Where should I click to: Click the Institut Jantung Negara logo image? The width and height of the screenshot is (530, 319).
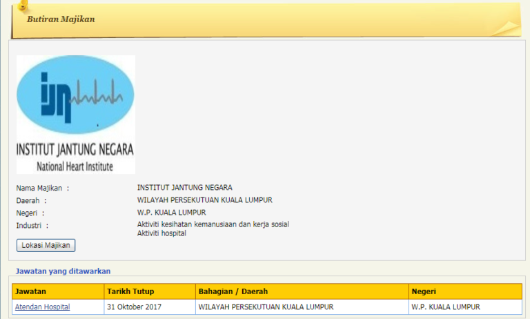[76, 115]
